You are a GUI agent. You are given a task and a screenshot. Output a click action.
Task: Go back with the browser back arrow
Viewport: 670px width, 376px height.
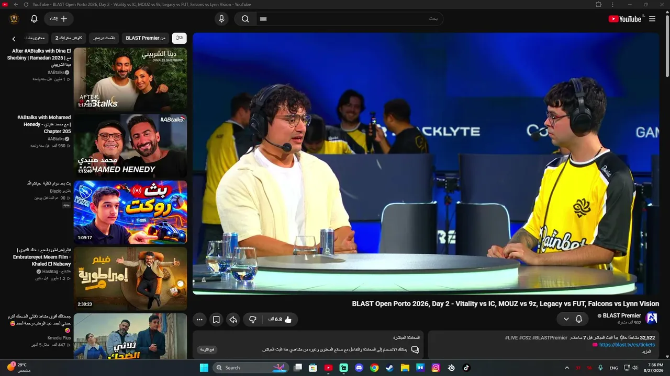16,5
